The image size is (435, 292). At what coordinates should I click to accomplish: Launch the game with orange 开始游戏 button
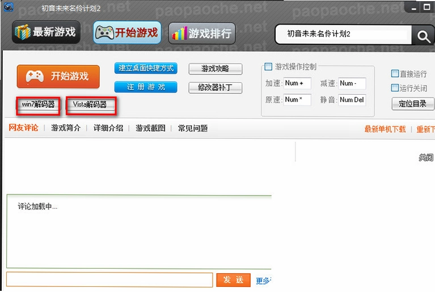58,76
